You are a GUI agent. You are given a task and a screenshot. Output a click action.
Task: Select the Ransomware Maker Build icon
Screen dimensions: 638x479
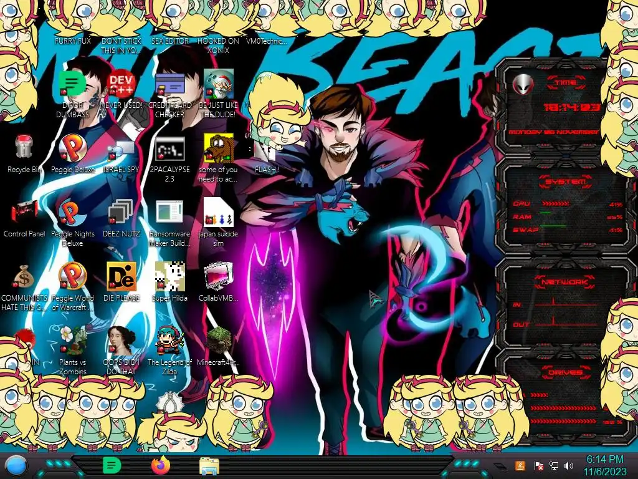(169, 212)
